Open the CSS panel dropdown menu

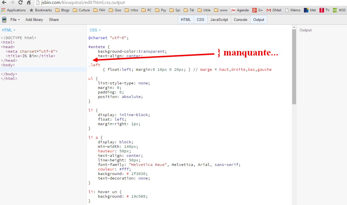[95, 30]
